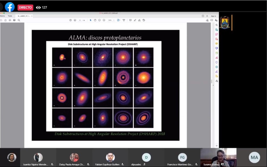Click the zoom in plus button
267x167 pixels.
pos(104,20)
